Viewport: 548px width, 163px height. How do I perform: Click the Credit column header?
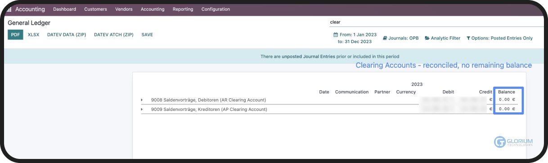[x=485, y=92]
